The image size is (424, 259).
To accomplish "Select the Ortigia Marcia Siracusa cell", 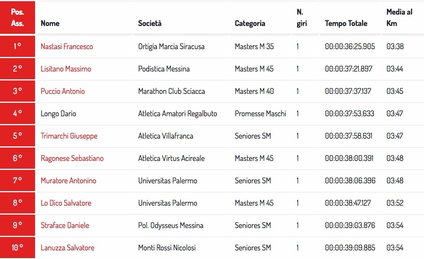I will [171, 46].
